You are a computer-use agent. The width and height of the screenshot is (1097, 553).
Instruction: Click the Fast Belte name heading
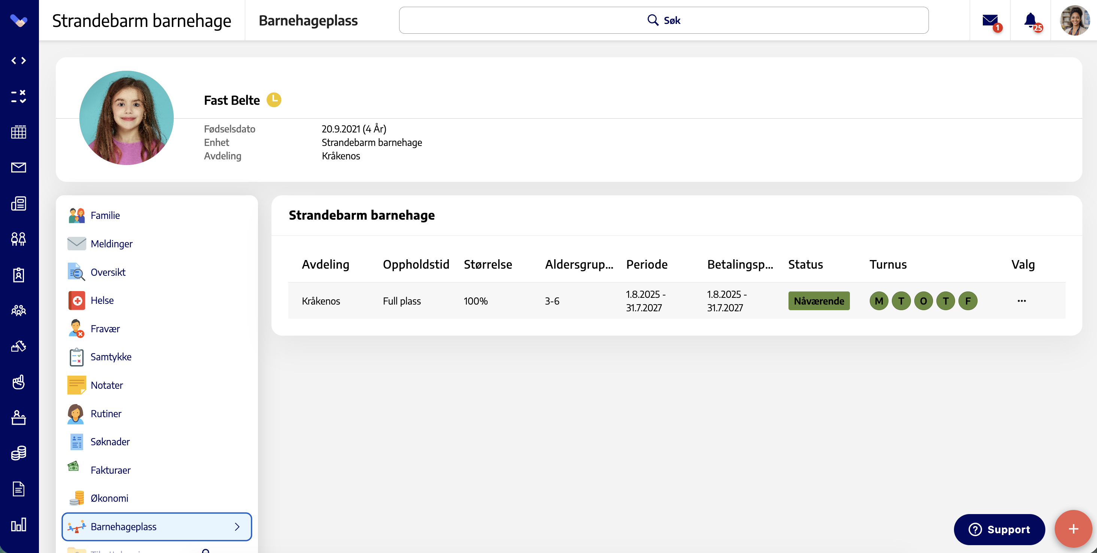click(x=232, y=100)
